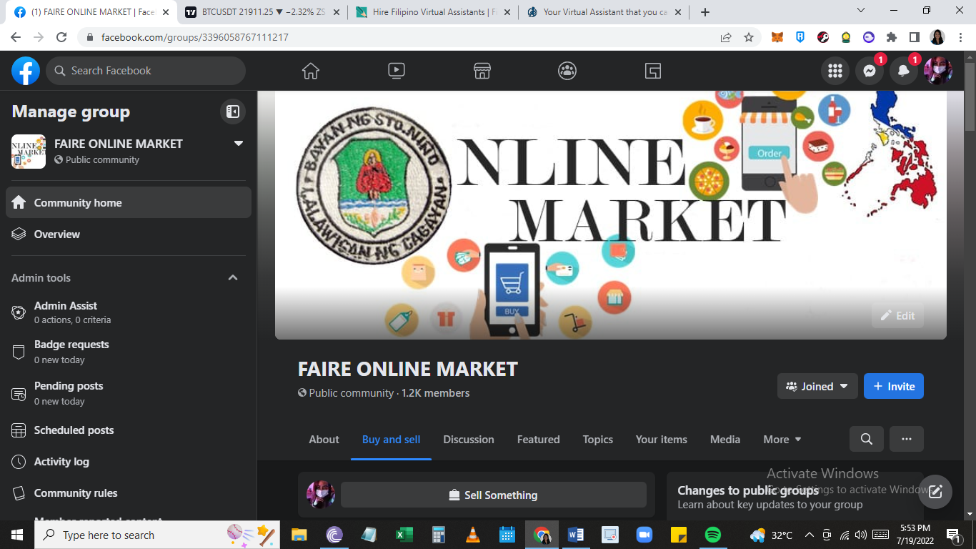Collapse the Manage group sidebar panel icon
Viewport: 976px width, 549px height.
[x=233, y=112]
